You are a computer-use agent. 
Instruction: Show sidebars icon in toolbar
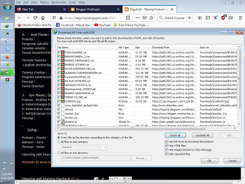(x=208, y=18)
